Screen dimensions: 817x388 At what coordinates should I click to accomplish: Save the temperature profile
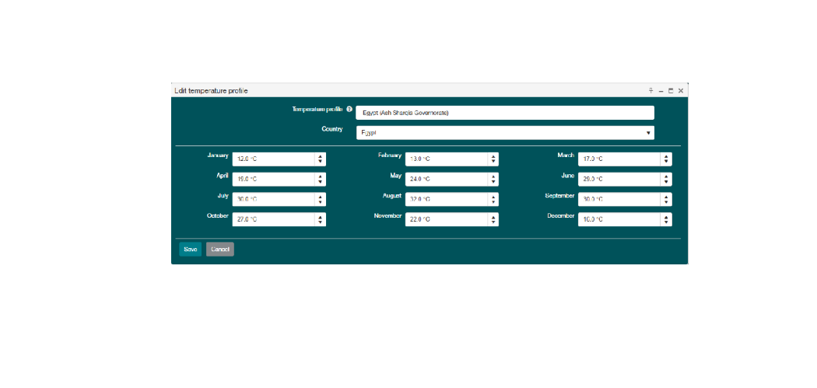(190, 250)
